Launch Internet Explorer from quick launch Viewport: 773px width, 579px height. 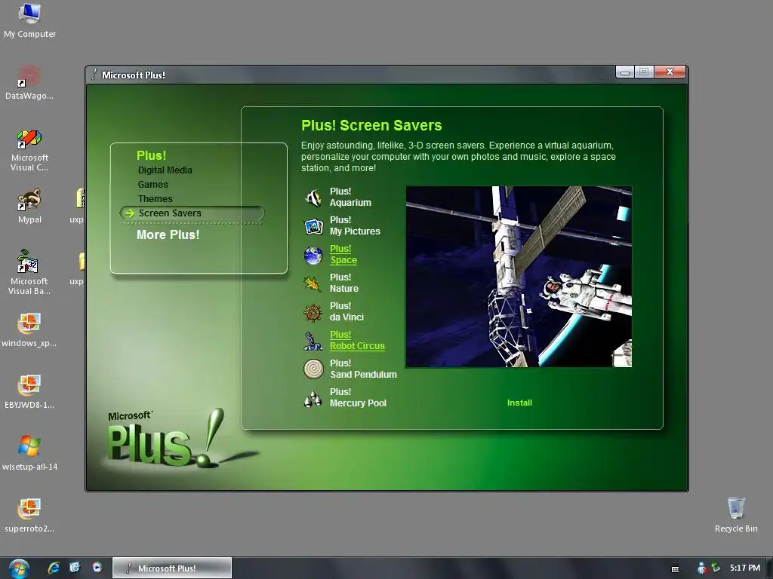54,568
